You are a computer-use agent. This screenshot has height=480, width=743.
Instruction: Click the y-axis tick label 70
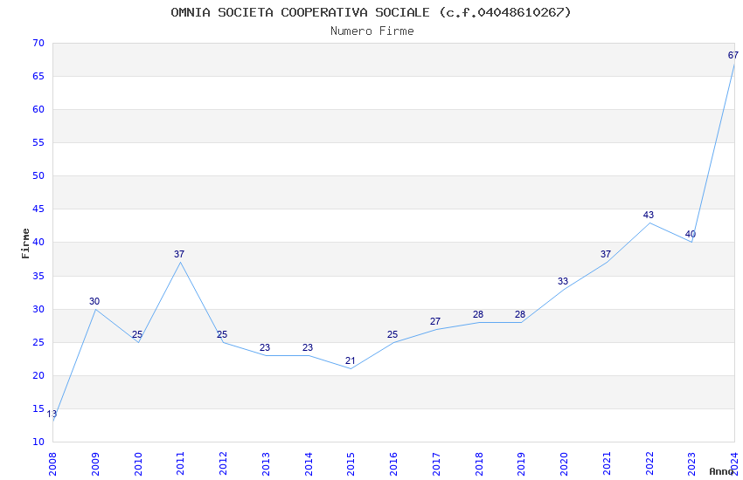38,43
